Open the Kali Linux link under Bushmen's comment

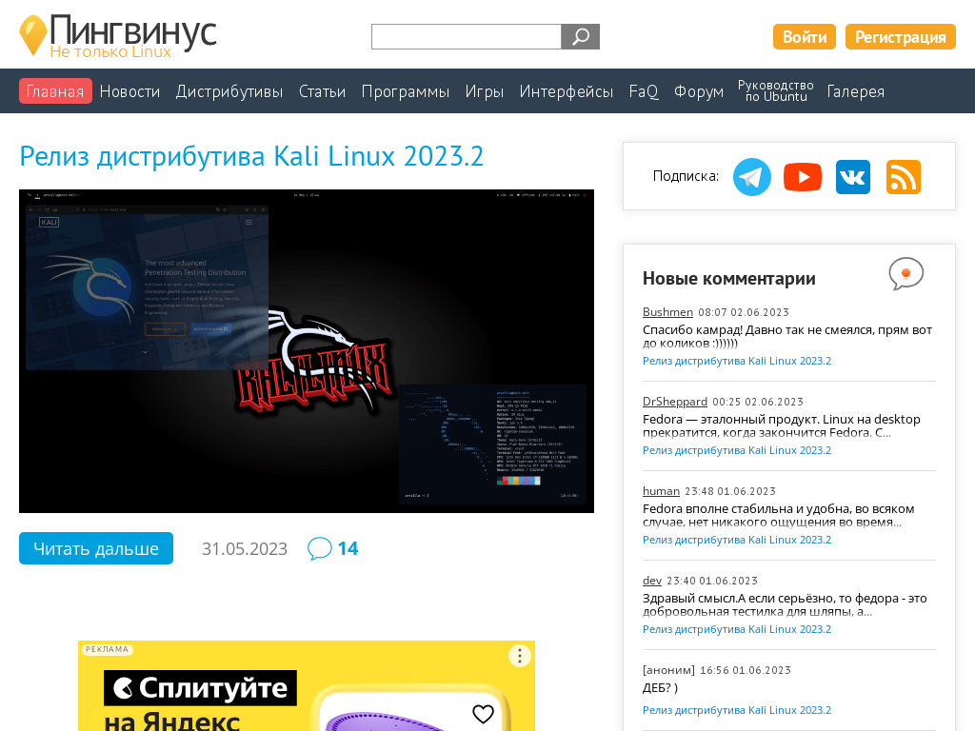[x=737, y=361]
